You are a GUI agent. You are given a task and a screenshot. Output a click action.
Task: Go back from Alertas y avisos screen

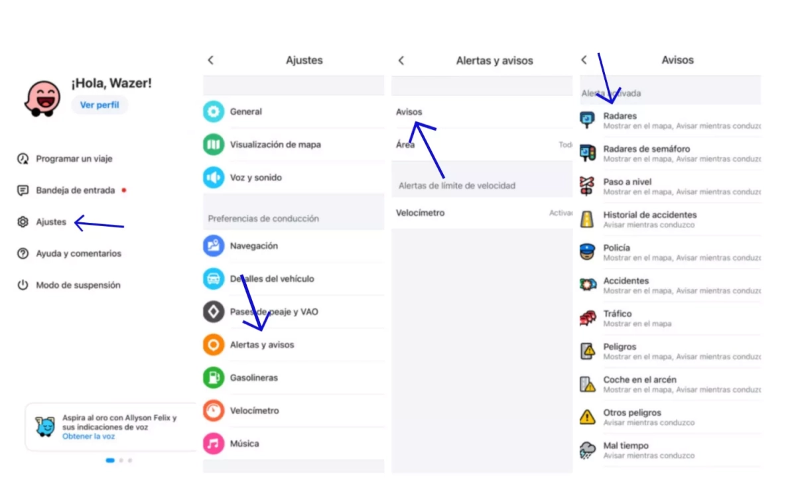401,60
